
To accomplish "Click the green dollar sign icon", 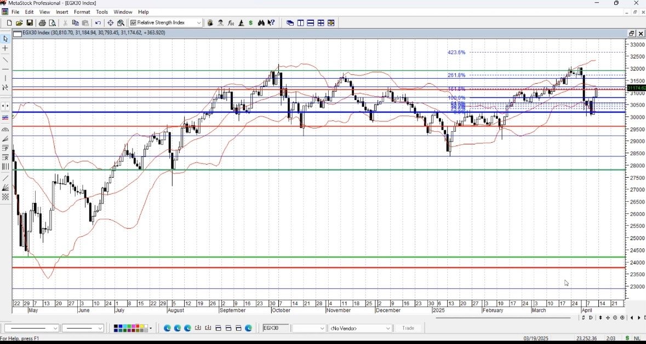I will pyautogui.click(x=251, y=23).
